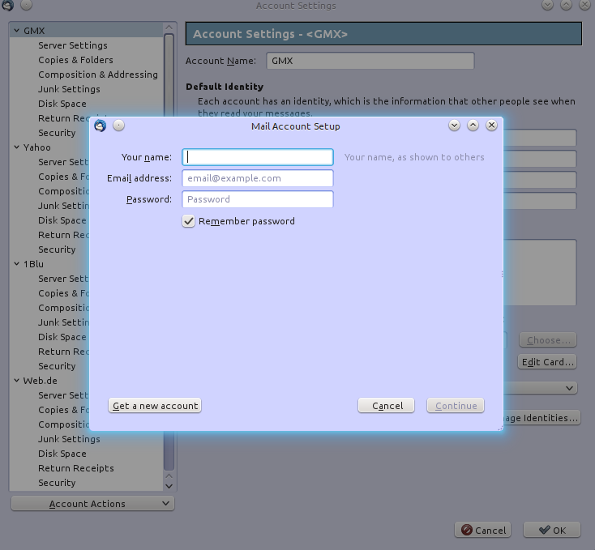Open the dropdown above Manage Identities
Viewport: 595px width, 550px height.
[541, 388]
